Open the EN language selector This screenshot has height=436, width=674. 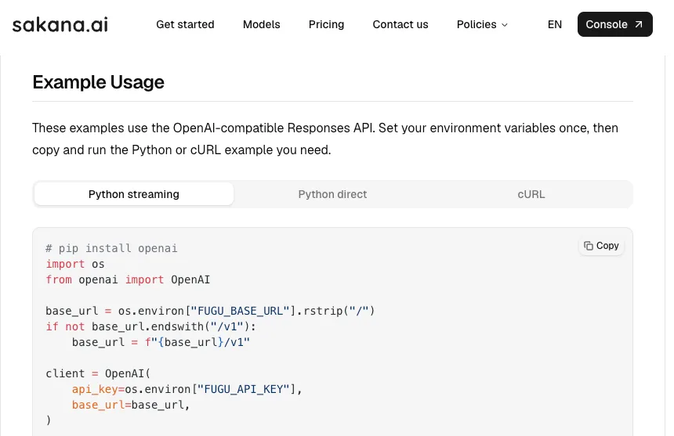tap(555, 24)
